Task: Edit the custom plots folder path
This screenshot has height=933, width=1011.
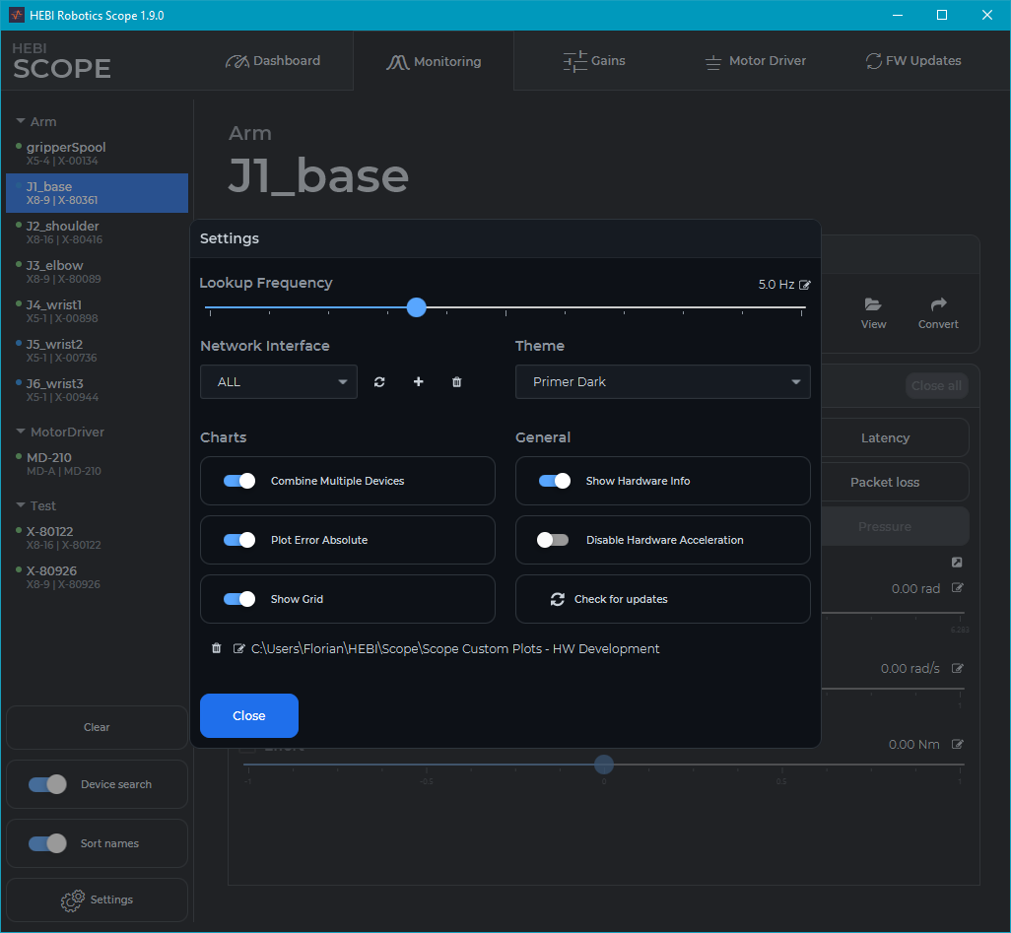Action: (x=238, y=648)
